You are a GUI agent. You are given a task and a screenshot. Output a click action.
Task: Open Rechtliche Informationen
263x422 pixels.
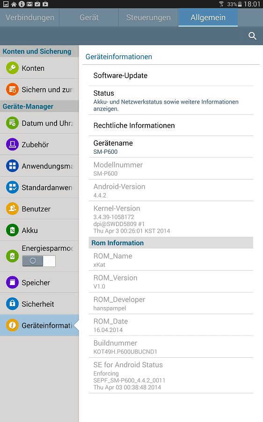coord(171,125)
